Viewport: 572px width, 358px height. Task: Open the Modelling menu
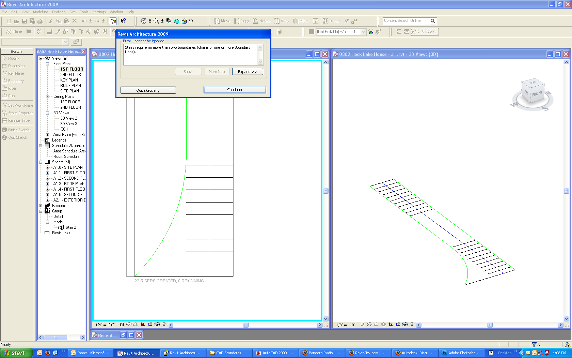[x=41, y=12]
